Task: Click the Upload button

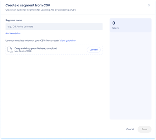Action: pyautogui.click(x=94, y=50)
